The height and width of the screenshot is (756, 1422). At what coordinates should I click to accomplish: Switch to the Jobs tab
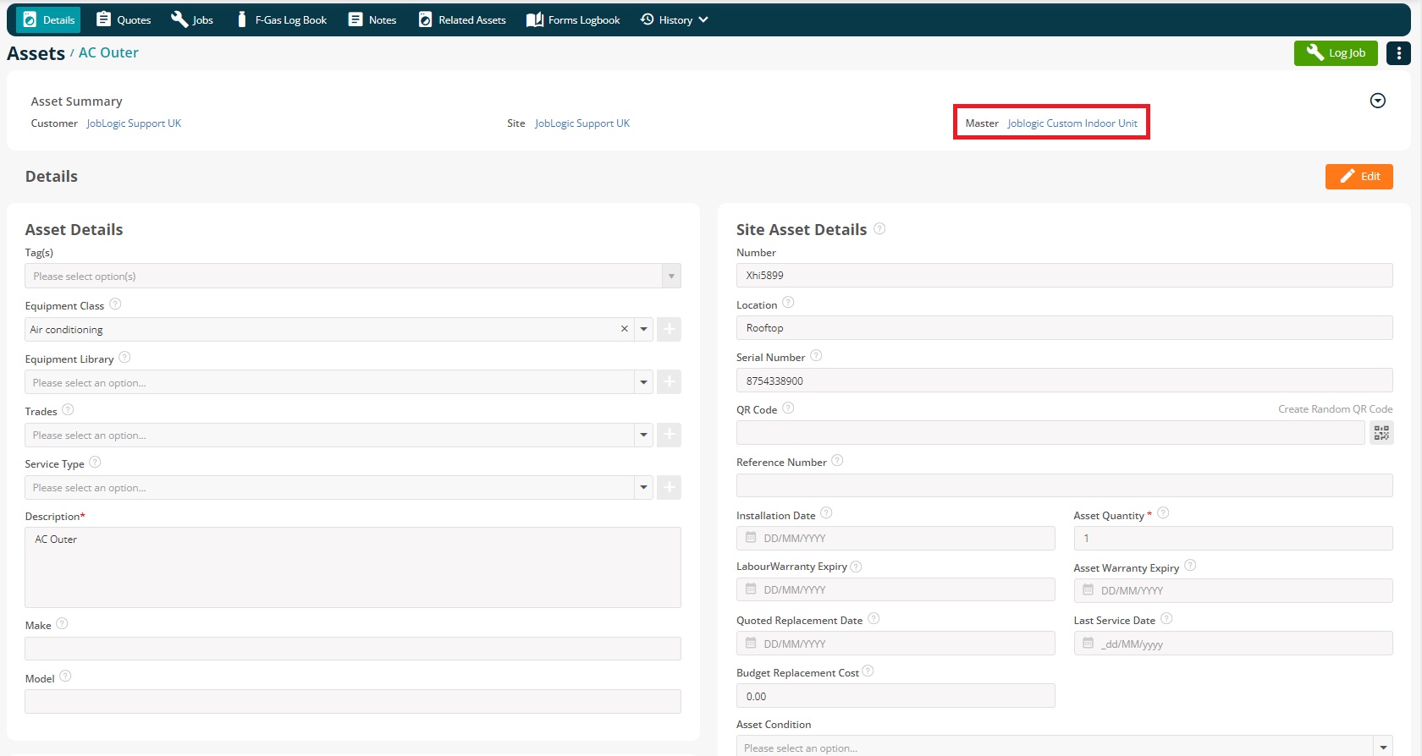[x=192, y=19]
